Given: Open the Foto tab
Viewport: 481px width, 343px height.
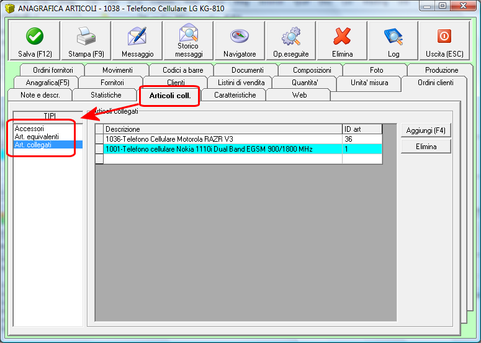Looking at the screenshot, I should pyautogui.click(x=376, y=70).
